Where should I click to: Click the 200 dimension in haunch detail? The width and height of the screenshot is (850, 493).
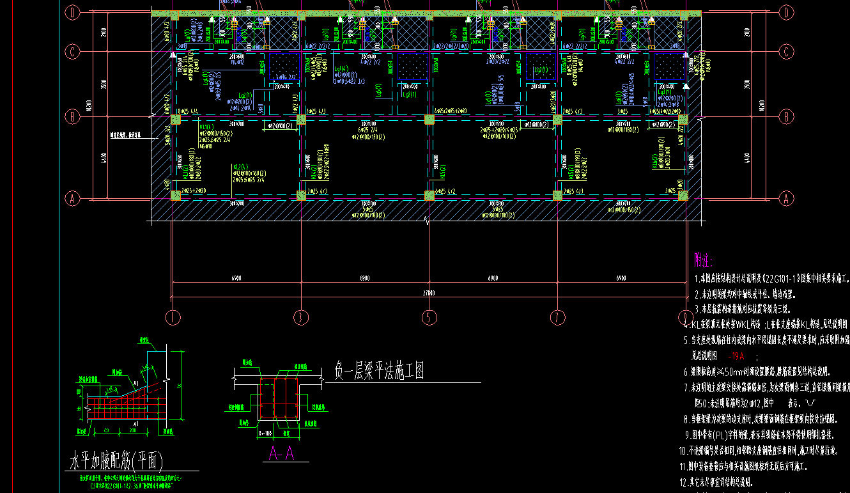pyautogui.click(x=133, y=431)
